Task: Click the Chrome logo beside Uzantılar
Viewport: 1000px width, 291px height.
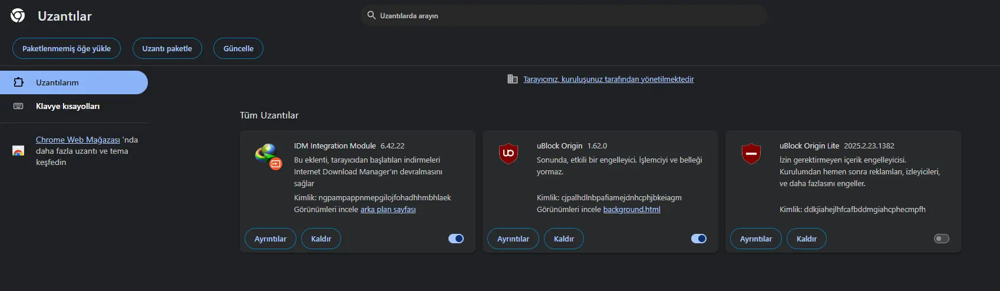Action: point(18,16)
